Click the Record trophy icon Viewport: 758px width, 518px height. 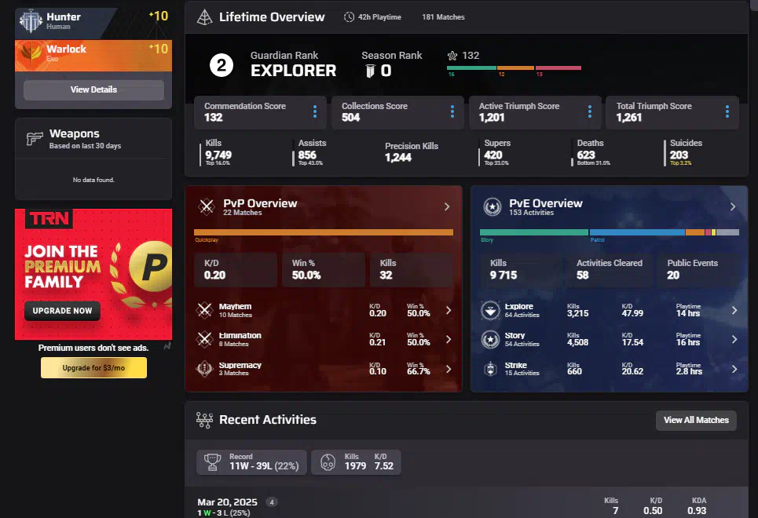coord(211,462)
